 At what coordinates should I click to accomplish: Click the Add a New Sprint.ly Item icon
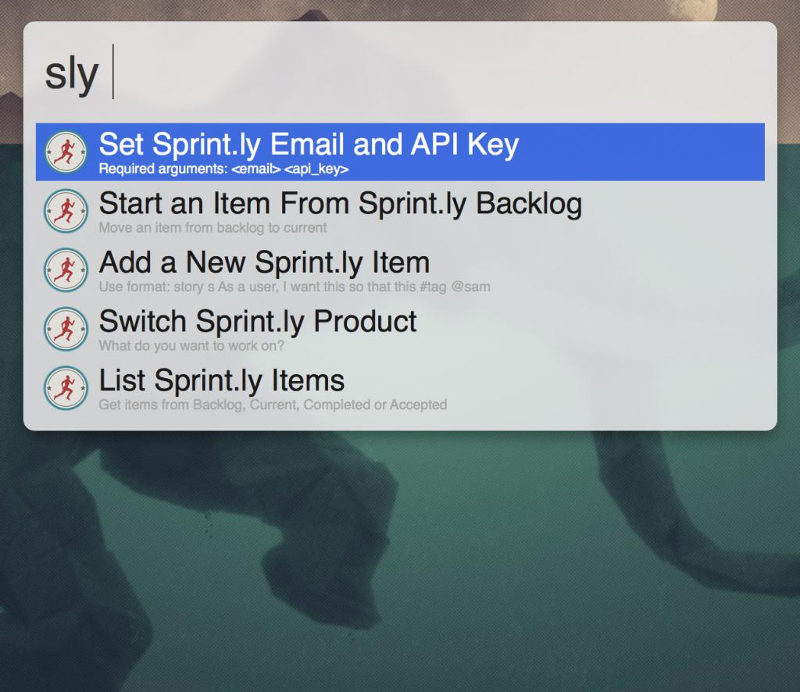(66, 269)
